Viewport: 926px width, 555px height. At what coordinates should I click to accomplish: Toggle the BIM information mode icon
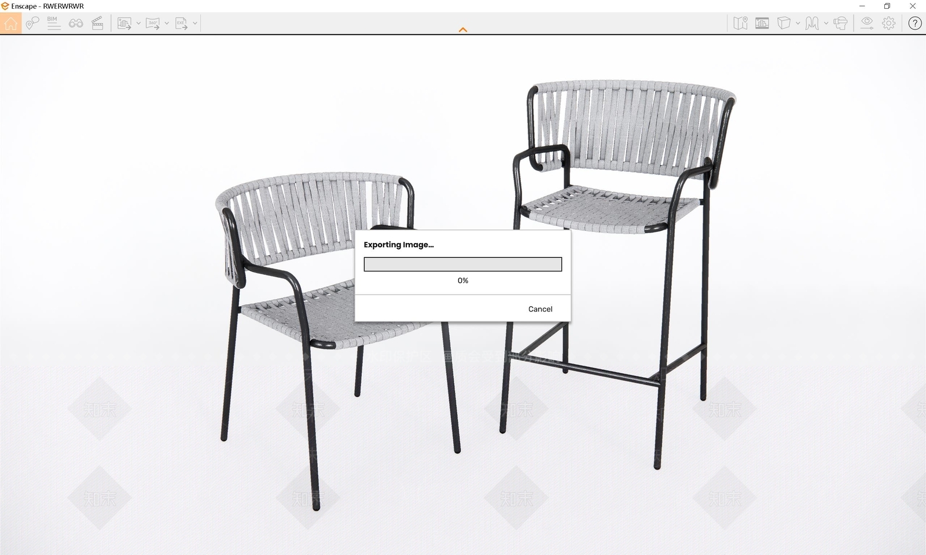[54, 23]
